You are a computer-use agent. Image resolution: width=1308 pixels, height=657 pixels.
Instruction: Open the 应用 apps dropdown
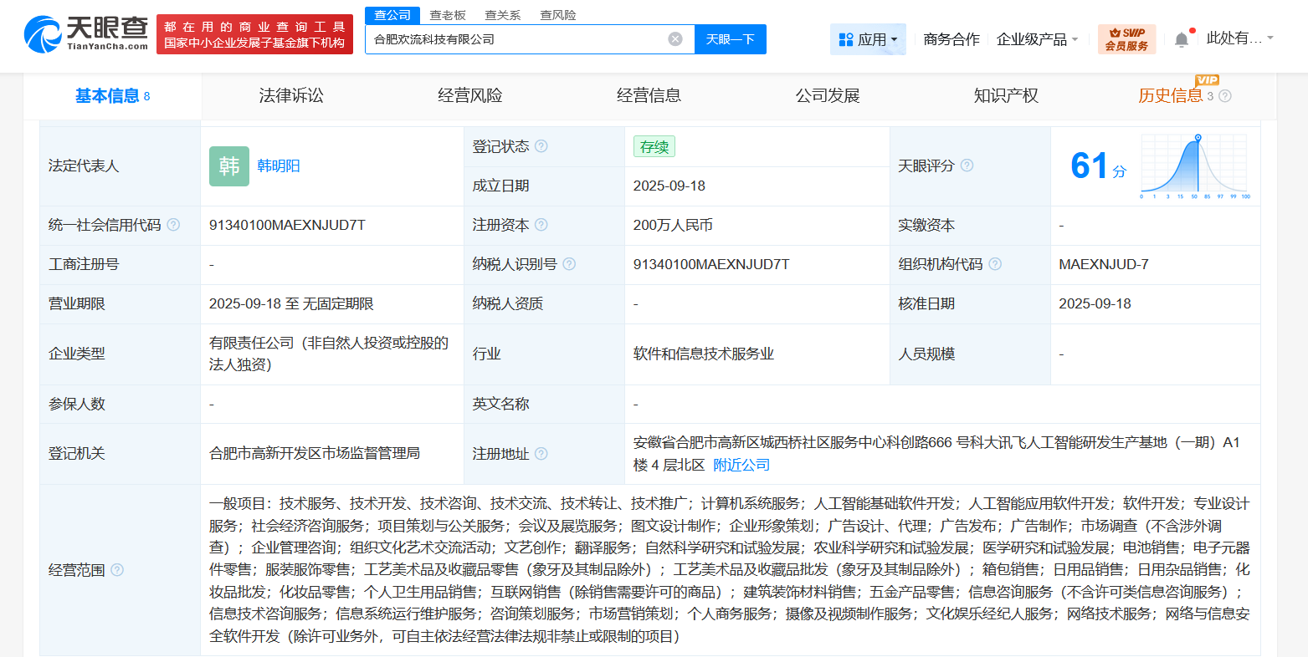pos(868,38)
